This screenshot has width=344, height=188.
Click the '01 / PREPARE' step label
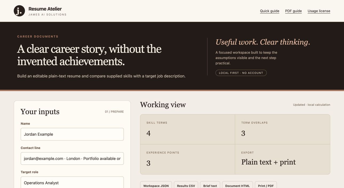114,112
